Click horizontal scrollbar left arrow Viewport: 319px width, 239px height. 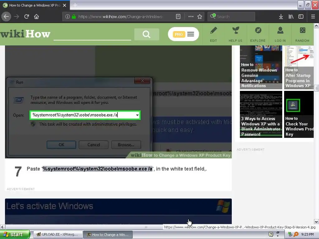point(2,227)
